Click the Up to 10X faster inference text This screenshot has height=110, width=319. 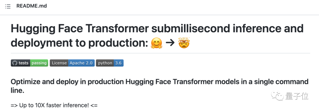54,105
